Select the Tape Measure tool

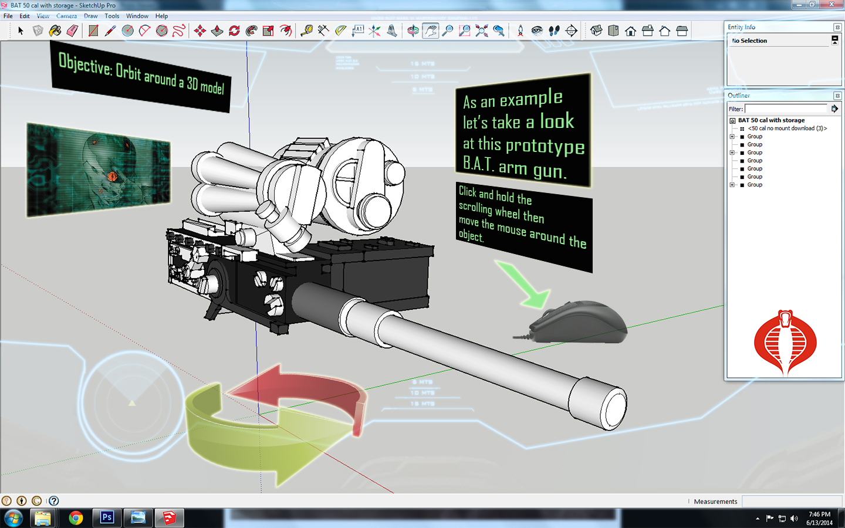pos(305,31)
